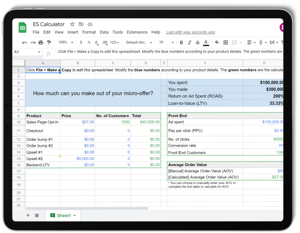Screen dimensions: 300x233
Task: Open the Google Sheets home icon
Action: point(23,27)
